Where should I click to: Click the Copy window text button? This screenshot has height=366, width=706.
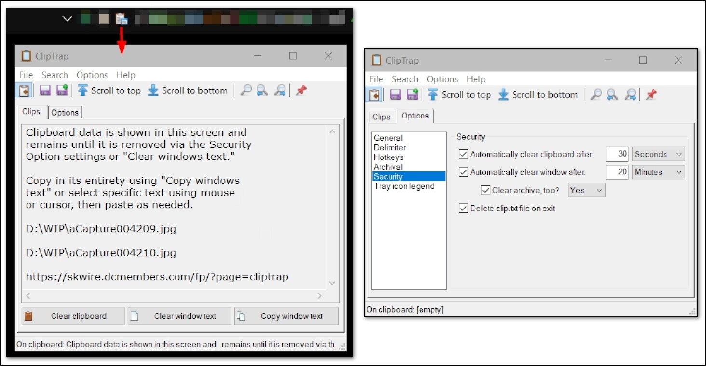tap(286, 316)
